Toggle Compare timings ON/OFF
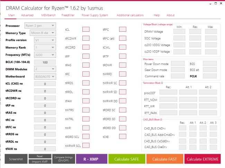Viewport: 225px width, 168px height. (64, 159)
